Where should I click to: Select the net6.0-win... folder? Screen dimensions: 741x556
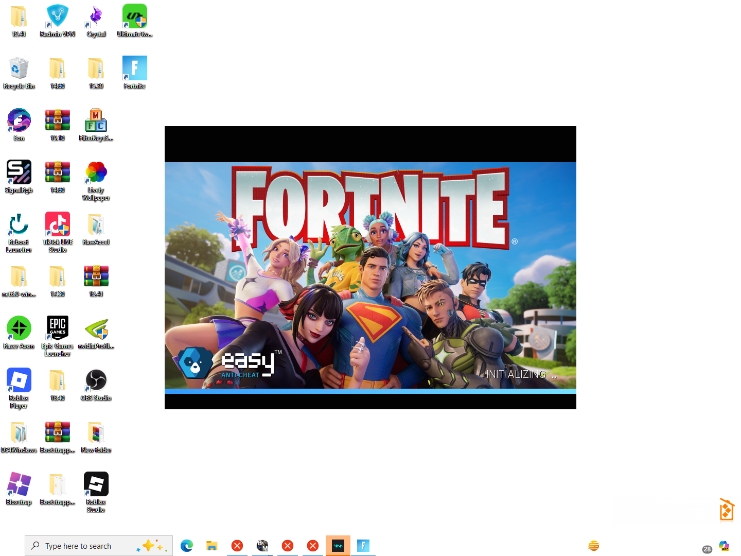(19, 281)
